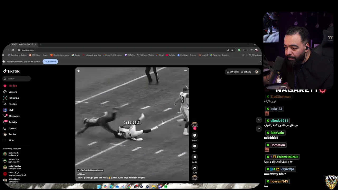The height and width of the screenshot is (190, 338).
Task: Open the #nfl hashtag
Action: 115,178
